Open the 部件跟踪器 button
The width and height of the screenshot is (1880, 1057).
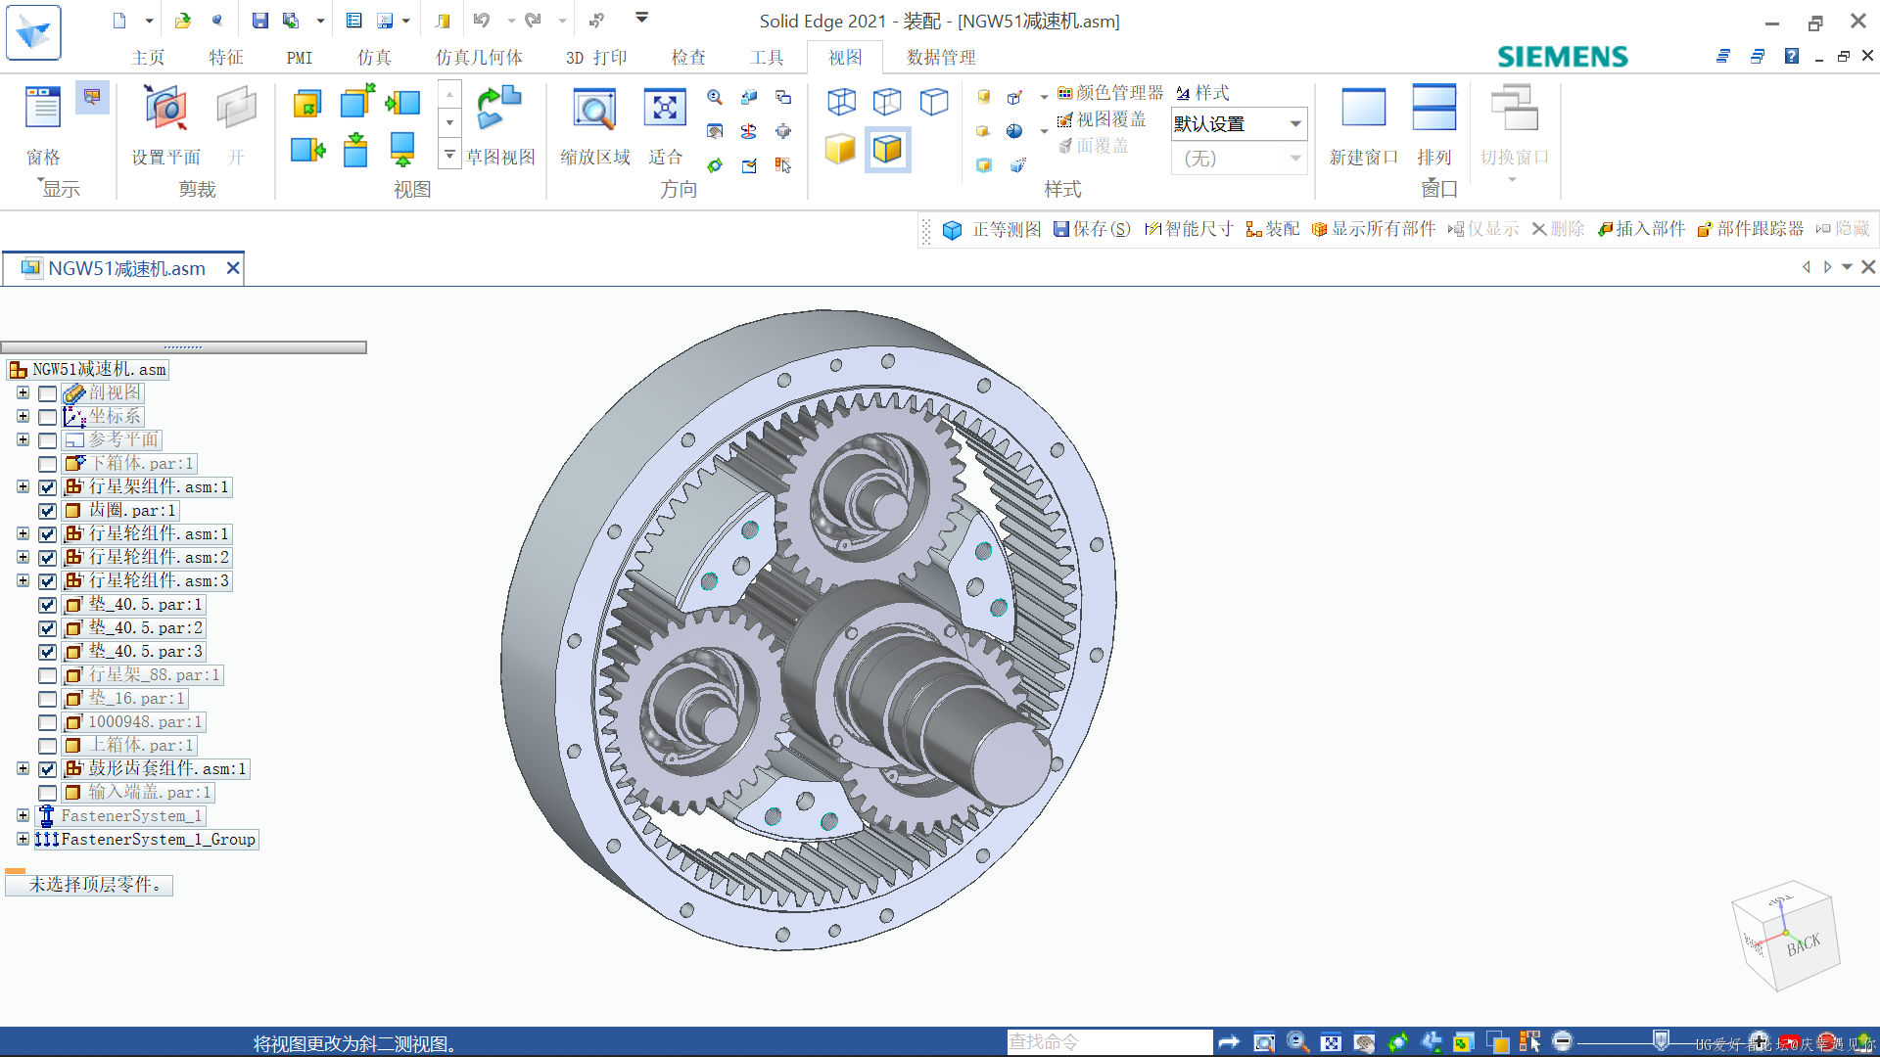[1751, 229]
